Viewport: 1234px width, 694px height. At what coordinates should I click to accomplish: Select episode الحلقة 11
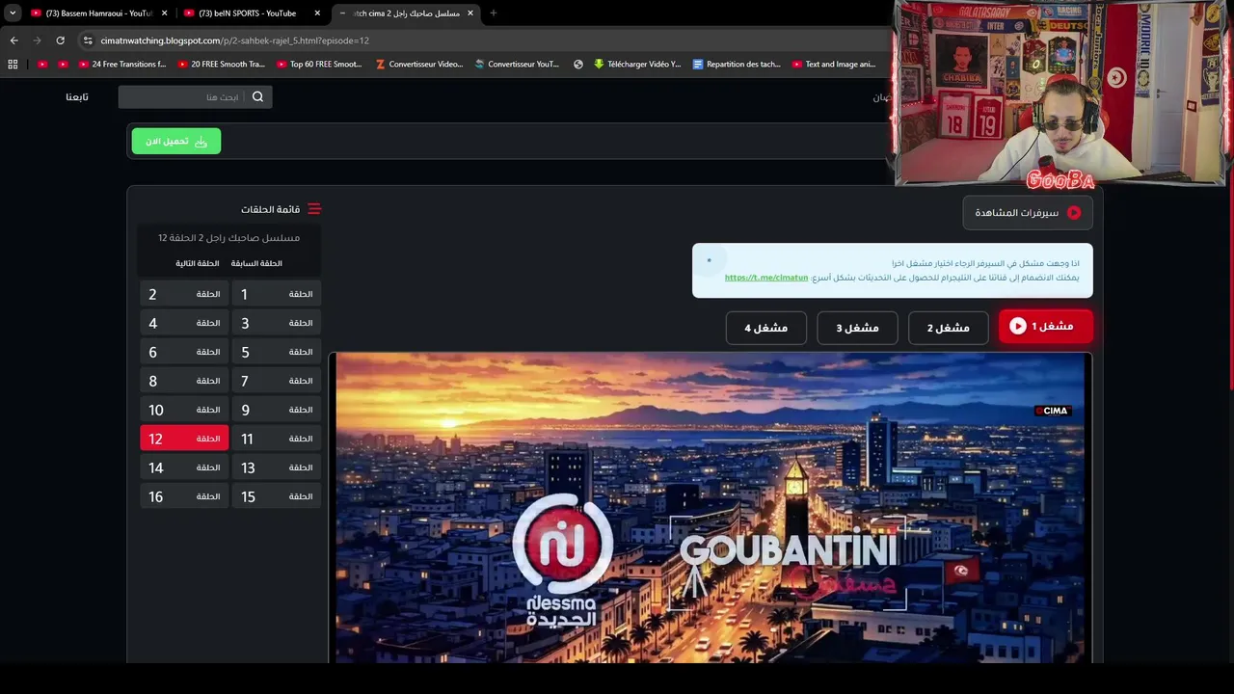coord(277,439)
